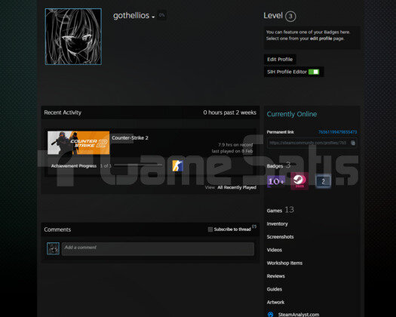Click the Edit Profile button
Image resolution: width=396 pixels, height=317 pixels.
[x=280, y=60]
